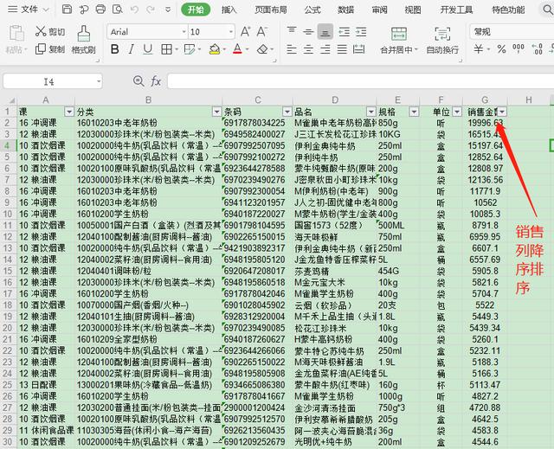Screen dimensions: 554x449
Task: Open filter dropdown for 规格 column
Action: [414, 112]
